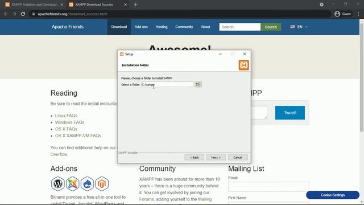Close the XAMPP Download Success tab
364x205 pixels.
point(125,5)
